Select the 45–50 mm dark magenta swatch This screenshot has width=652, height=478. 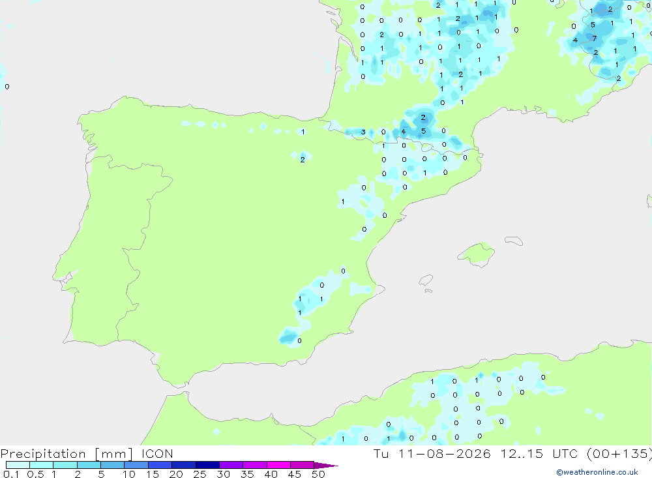point(303,465)
